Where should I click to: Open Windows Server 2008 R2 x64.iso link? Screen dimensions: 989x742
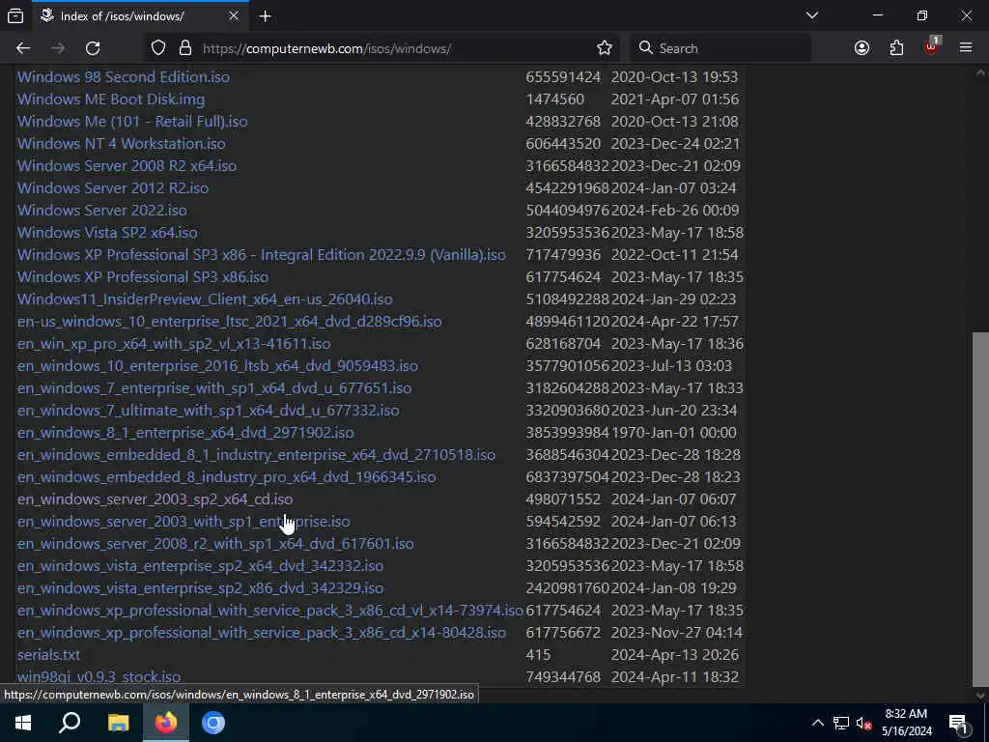(127, 165)
